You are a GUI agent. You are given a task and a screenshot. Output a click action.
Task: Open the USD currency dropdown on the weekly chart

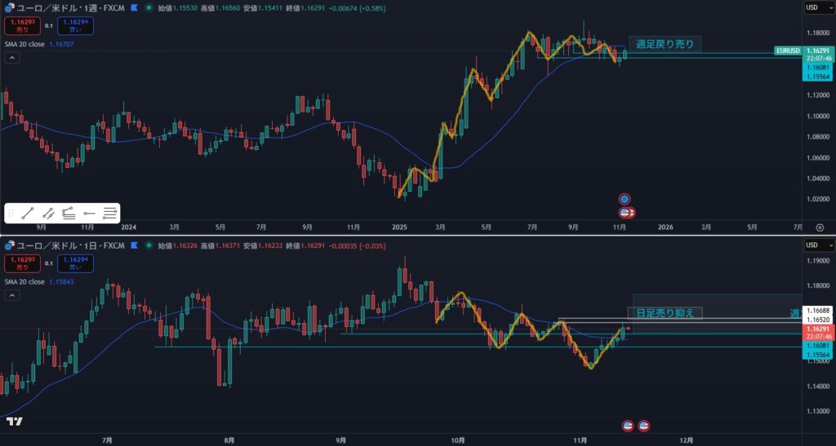click(817, 7)
